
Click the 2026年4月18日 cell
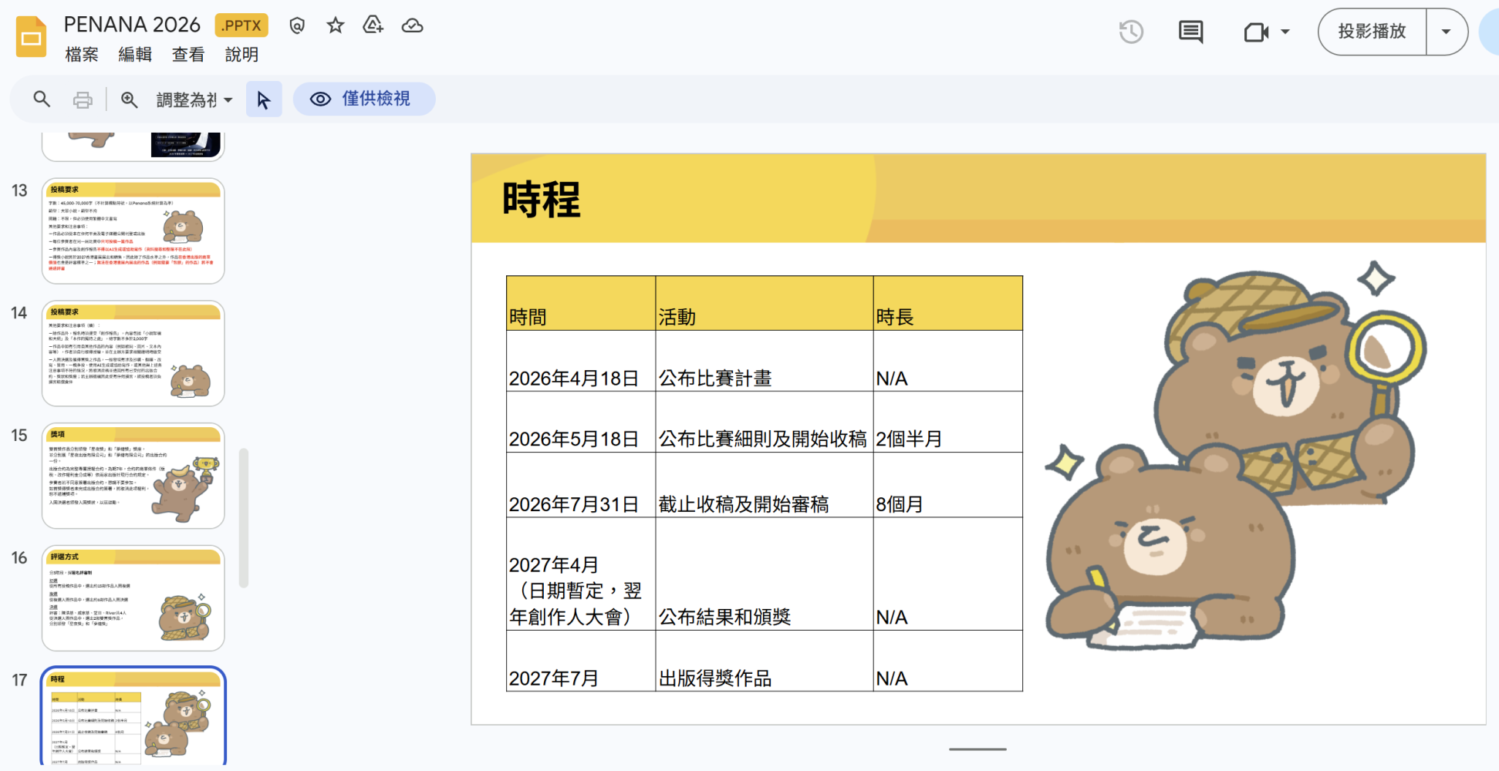581,361
